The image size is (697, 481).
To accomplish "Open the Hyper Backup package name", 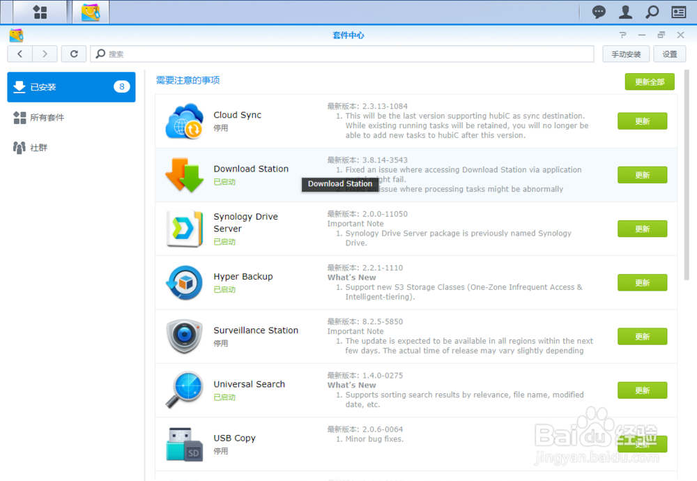I will (243, 277).
